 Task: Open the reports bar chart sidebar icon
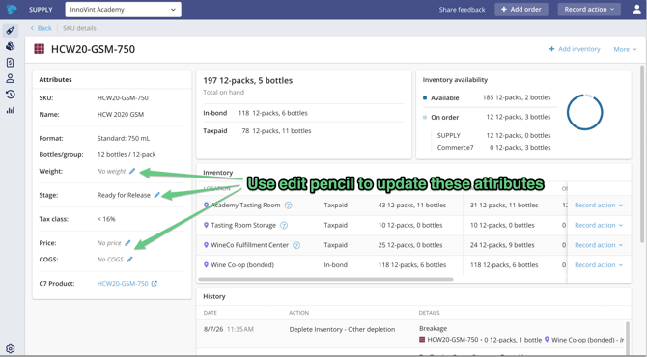pyautogui.click(x=11, y=110)
